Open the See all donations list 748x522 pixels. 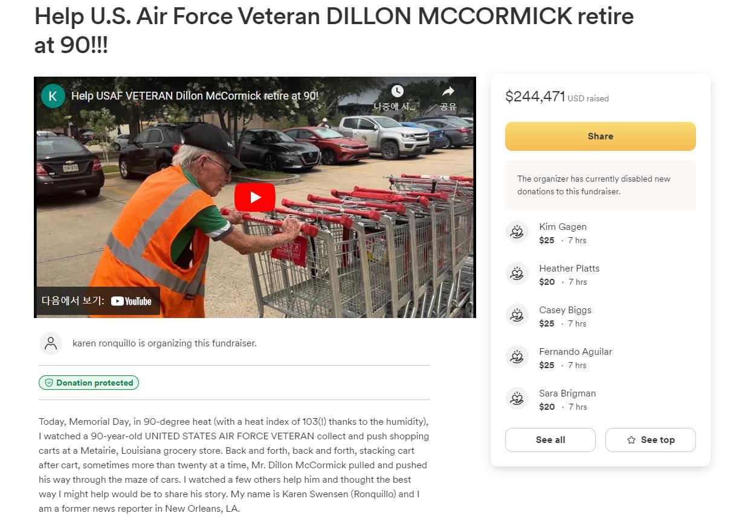coord(550,440)
